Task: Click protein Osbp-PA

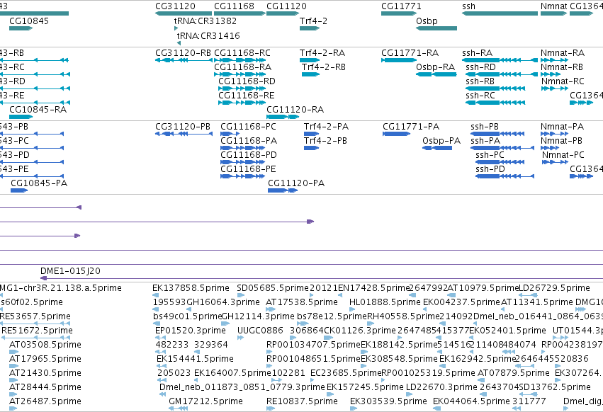Action: tap(441, 141)
